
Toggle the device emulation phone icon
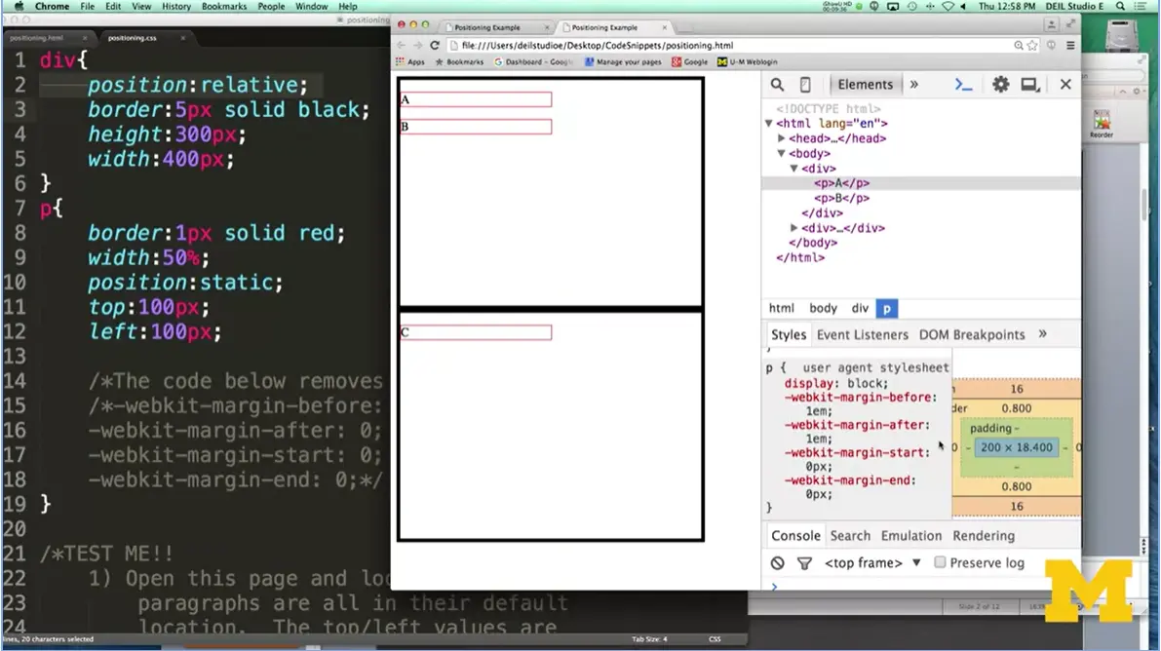click(x=805, y=84)
